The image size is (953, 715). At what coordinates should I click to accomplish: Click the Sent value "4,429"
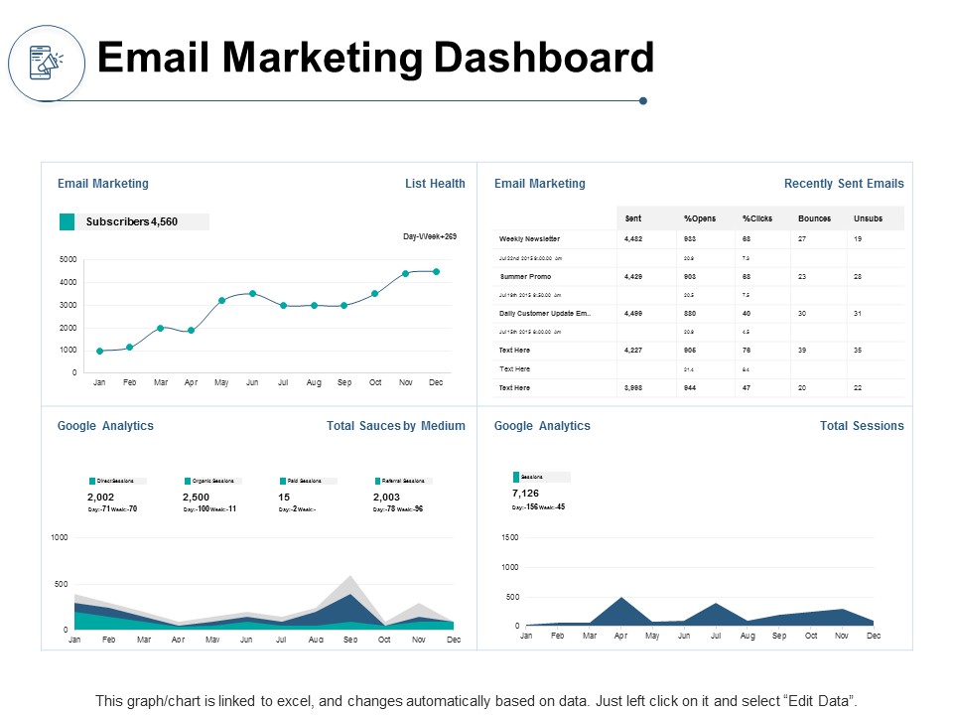pos(633,277)
